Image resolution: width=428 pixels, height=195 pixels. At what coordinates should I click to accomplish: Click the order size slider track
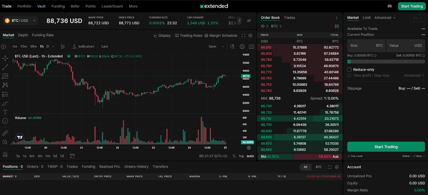point(386,62)
